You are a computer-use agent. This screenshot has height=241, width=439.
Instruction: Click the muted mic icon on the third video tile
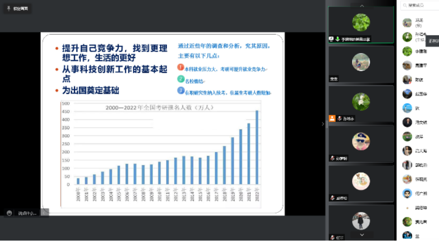pyautogui.click(x=339, y=118)
